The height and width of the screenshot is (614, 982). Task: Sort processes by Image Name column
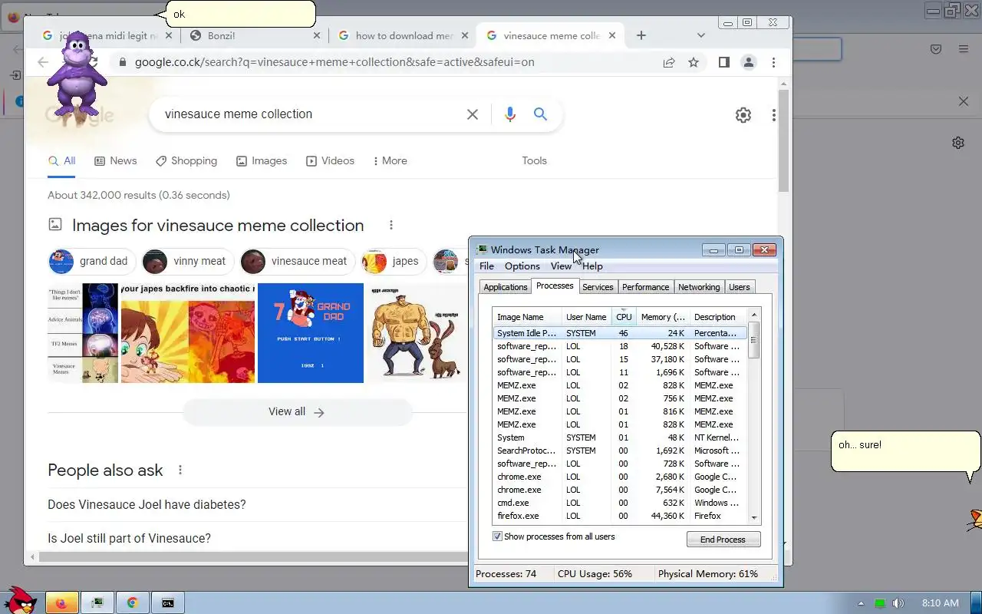click(527, 316)
